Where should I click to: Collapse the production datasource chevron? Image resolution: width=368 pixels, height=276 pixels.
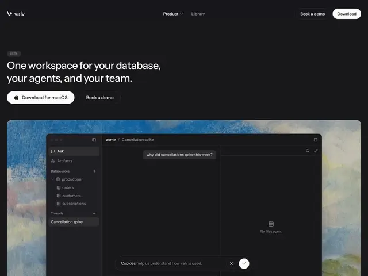pyautogui.click(x=52, y=179)
